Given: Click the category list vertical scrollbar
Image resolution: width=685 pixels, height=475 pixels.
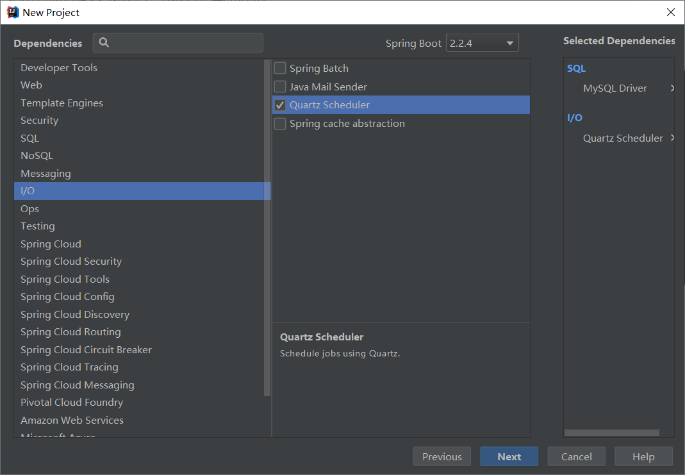Looking at the screenshot, I should pos(267,228).
